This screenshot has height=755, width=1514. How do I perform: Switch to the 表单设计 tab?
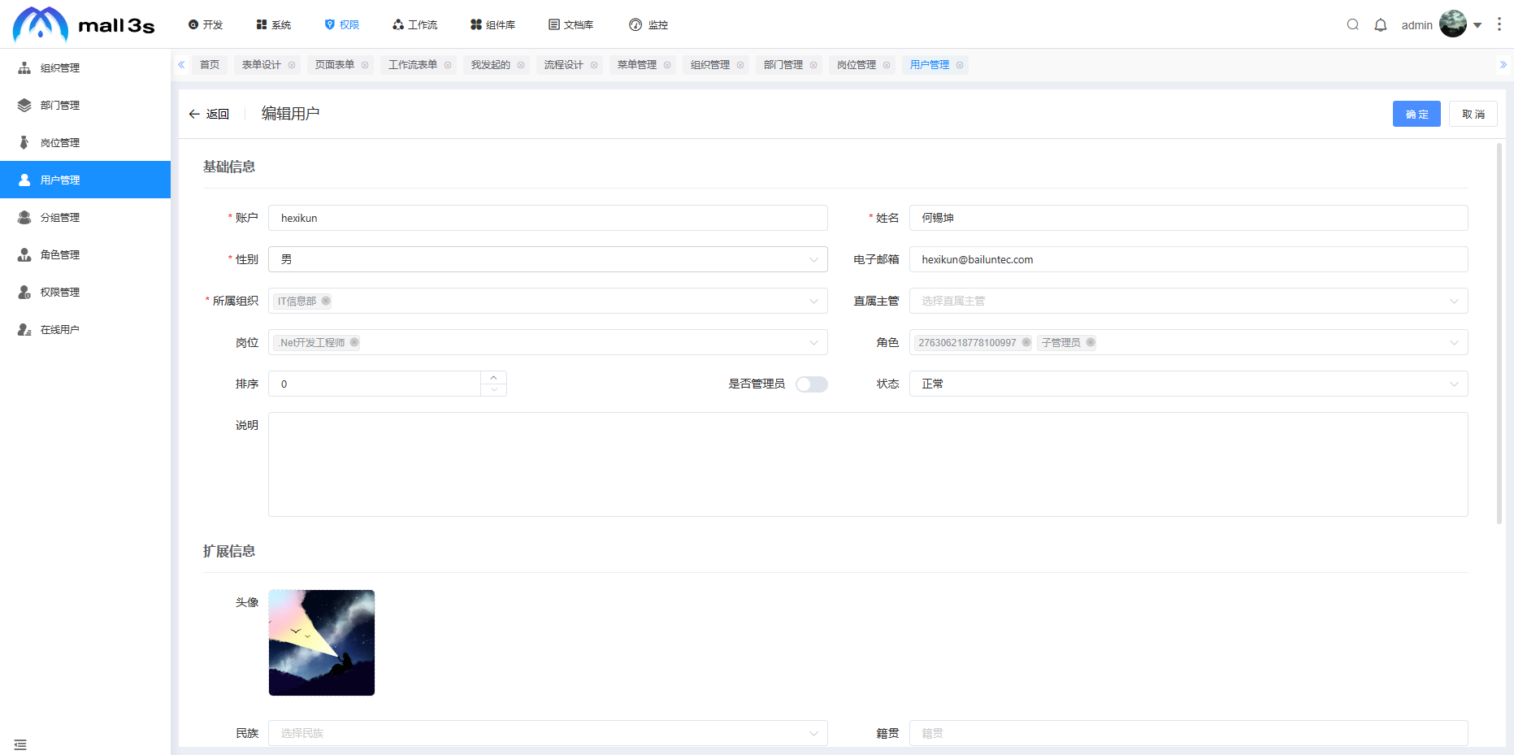point(262,65)
